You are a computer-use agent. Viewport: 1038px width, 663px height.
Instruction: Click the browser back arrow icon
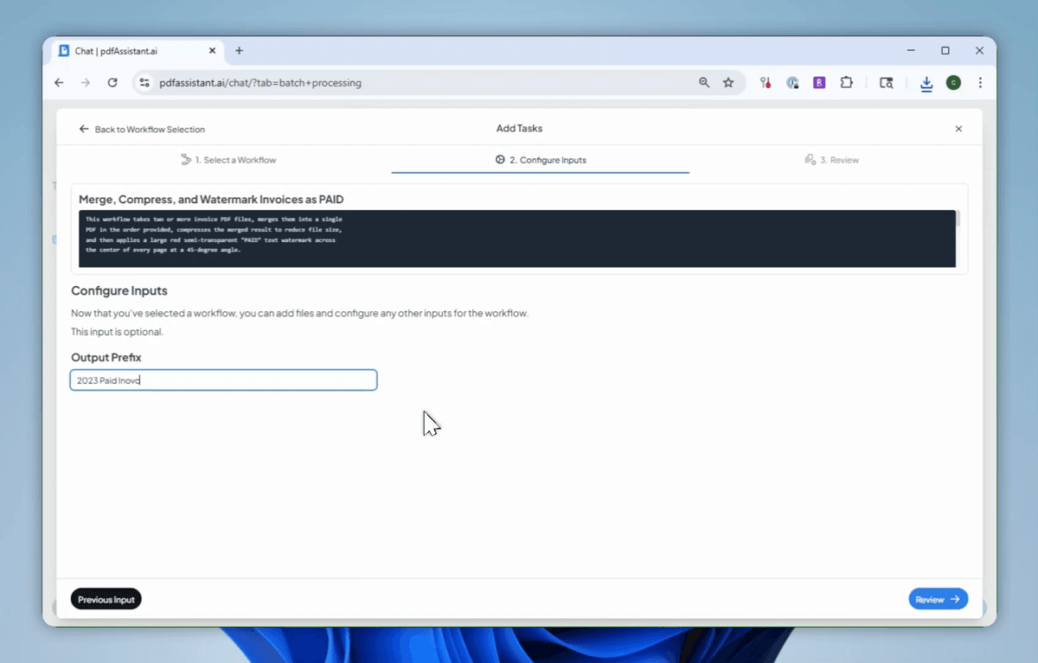(59, 83)
